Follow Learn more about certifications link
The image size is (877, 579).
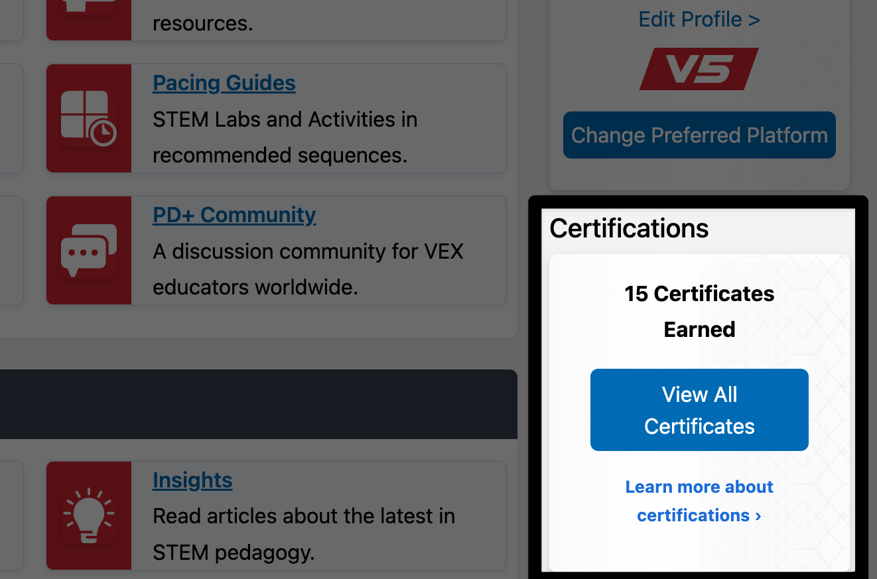point(699,501)
